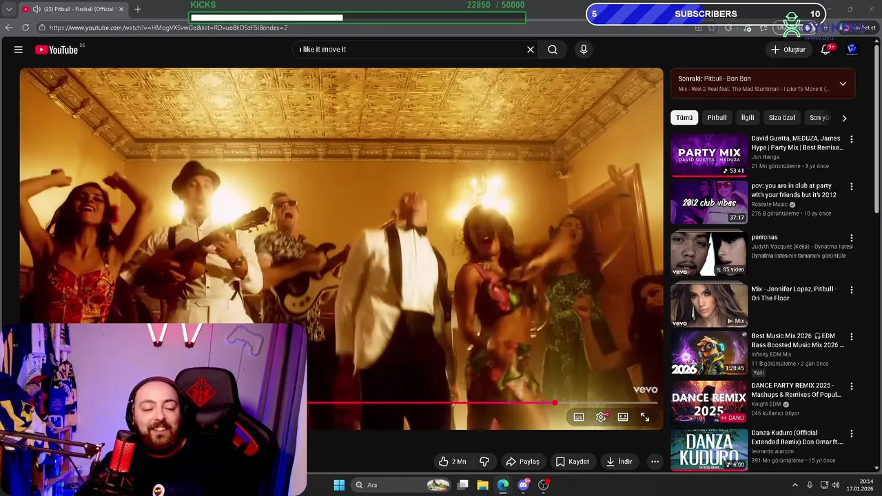The height and width of the screenshot is (496, 882).
Task: Click the İndir download button
Action: (x=619, y=462)
